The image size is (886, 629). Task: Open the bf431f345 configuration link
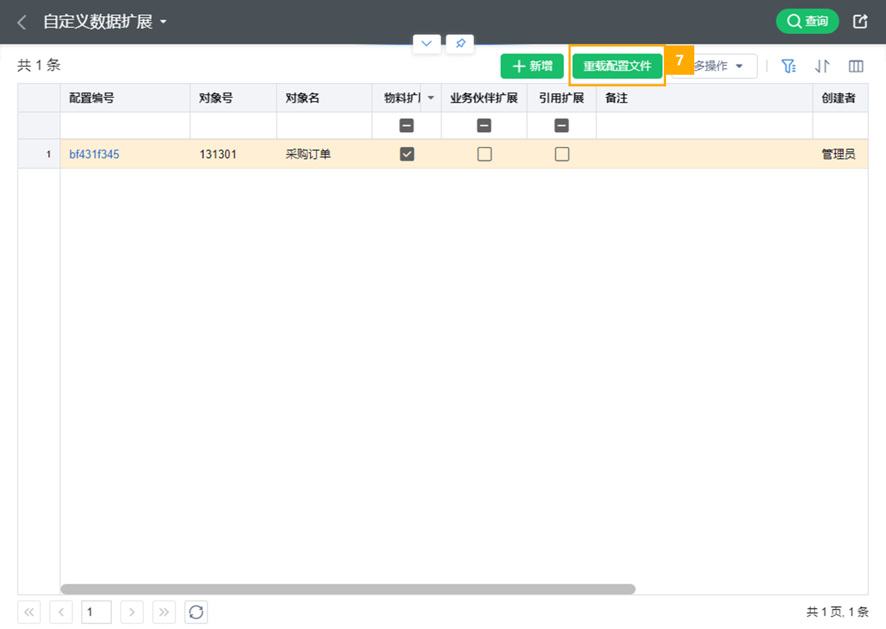coord(94,154)
